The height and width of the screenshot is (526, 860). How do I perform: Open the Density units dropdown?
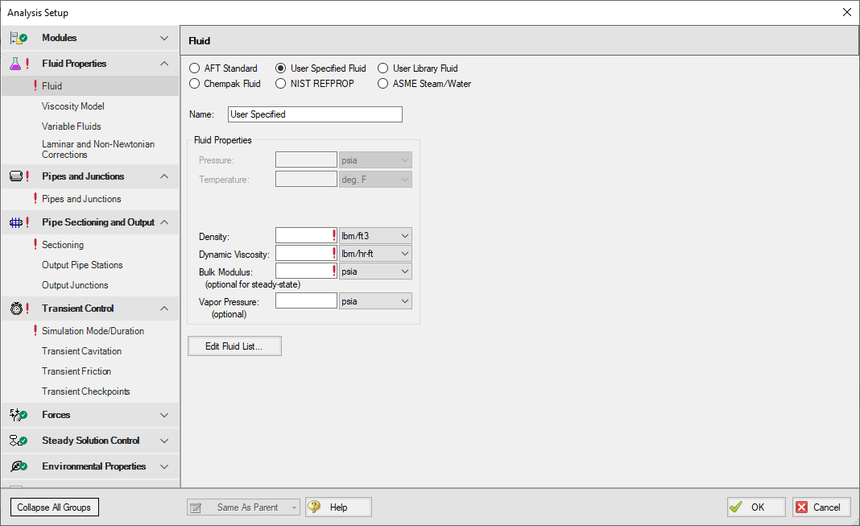coord(375,235)
